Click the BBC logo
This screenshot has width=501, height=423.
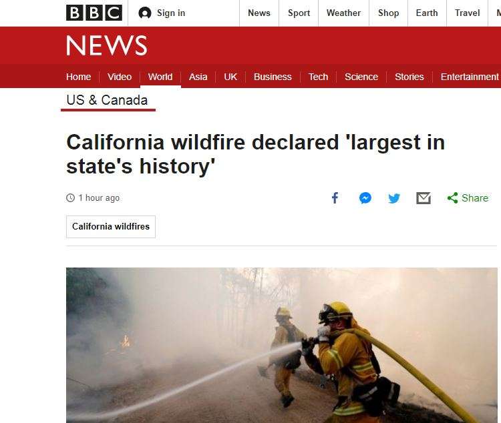coord(94,13)
